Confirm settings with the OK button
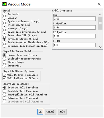The height and width of the screenshot is (118, 104). pyautogui.click(x=40, y=112)
